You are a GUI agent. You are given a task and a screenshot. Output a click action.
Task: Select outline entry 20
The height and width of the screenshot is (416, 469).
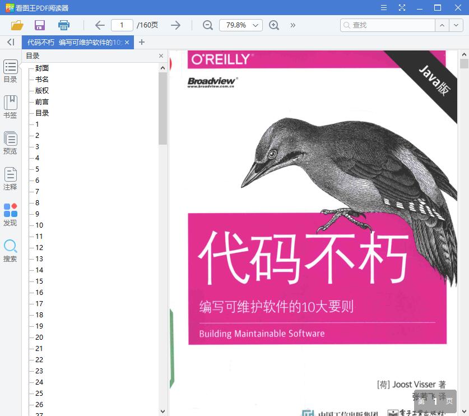[39, 338]
